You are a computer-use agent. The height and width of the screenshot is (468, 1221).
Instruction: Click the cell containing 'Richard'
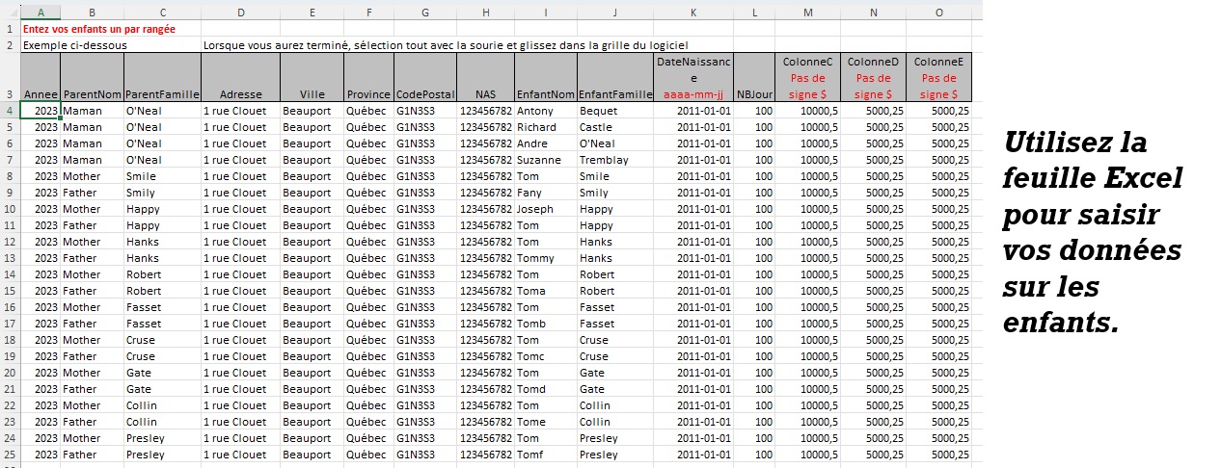pos(545,127)
